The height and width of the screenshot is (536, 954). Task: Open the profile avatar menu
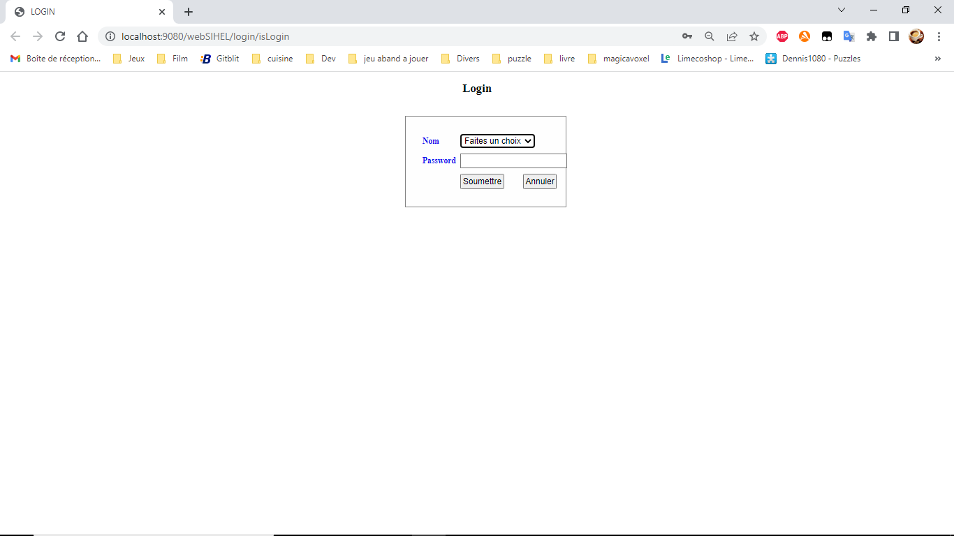tap(916, 36)
